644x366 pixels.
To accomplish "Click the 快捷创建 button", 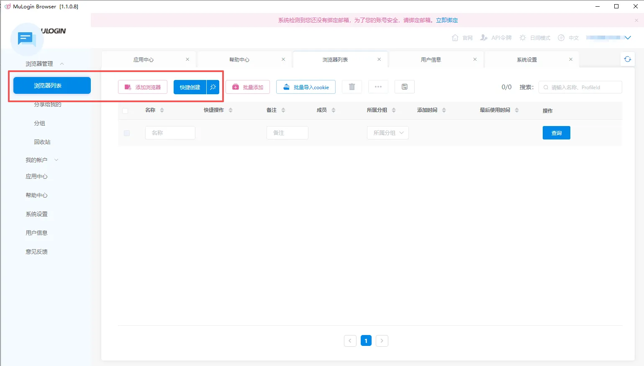I will pyautogui.click(x=190, y=87).
